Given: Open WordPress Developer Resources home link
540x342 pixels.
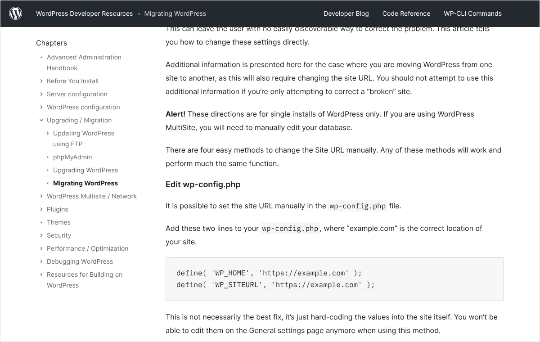Looking at the screenshot, I should [84, 13].
